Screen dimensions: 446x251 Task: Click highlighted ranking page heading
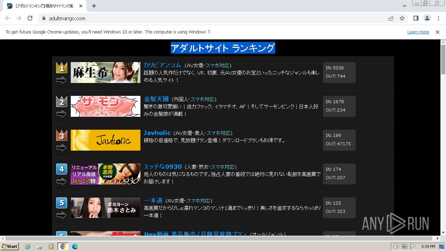point(223,48)
